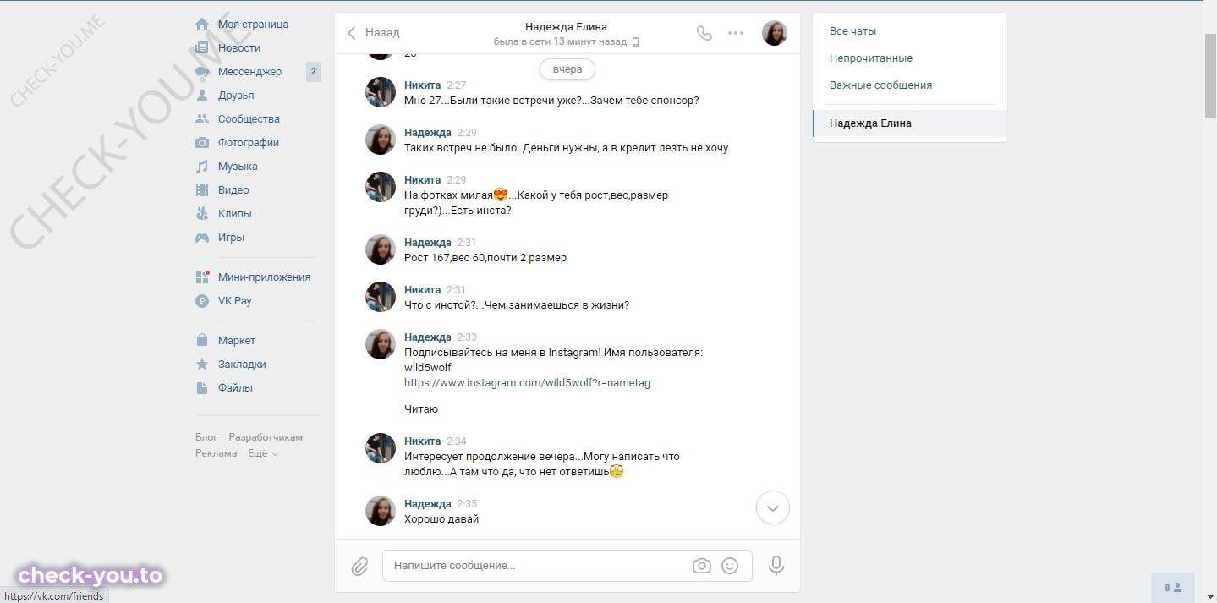1217x603 pixels.
Task: Select Надежда Елина chat tab
Action: (910, 123)
